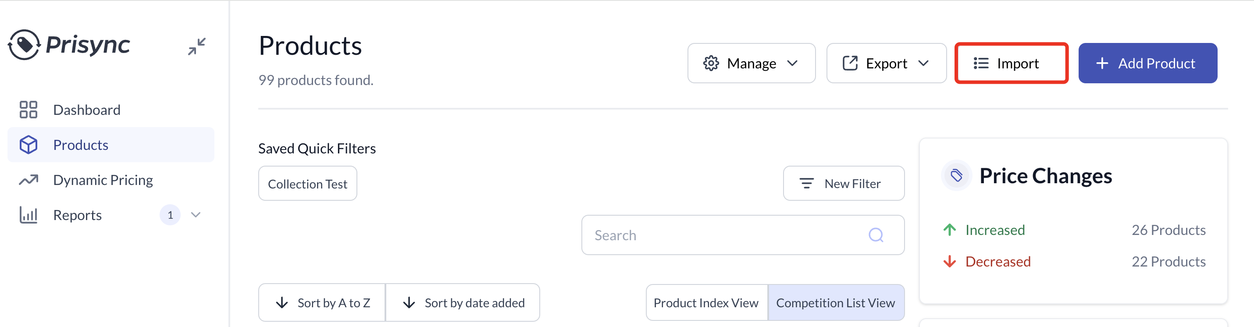Open the Export dropdown
The height and width of the screenshot is (327, 1254).
click(x=886, y=63)
